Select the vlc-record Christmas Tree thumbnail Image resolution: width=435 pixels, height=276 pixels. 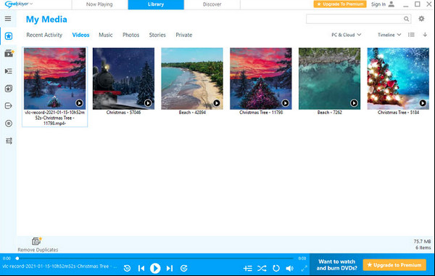click(54, 78)
